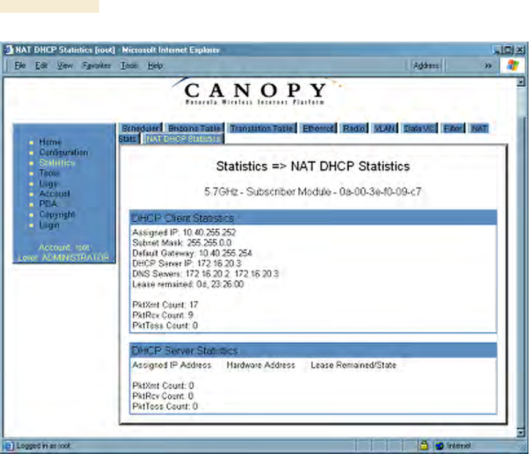The image size is (529, 454).
Task: Switch to the VLAN tab
Action: point(385,128)
